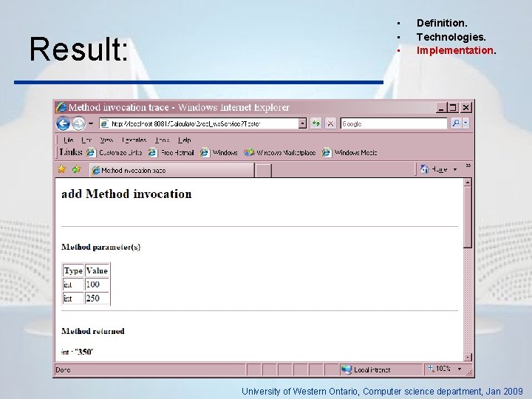Click the green Refresh icon
The image size is (532, 399).
pyautogui.click(x=316, y=123)
